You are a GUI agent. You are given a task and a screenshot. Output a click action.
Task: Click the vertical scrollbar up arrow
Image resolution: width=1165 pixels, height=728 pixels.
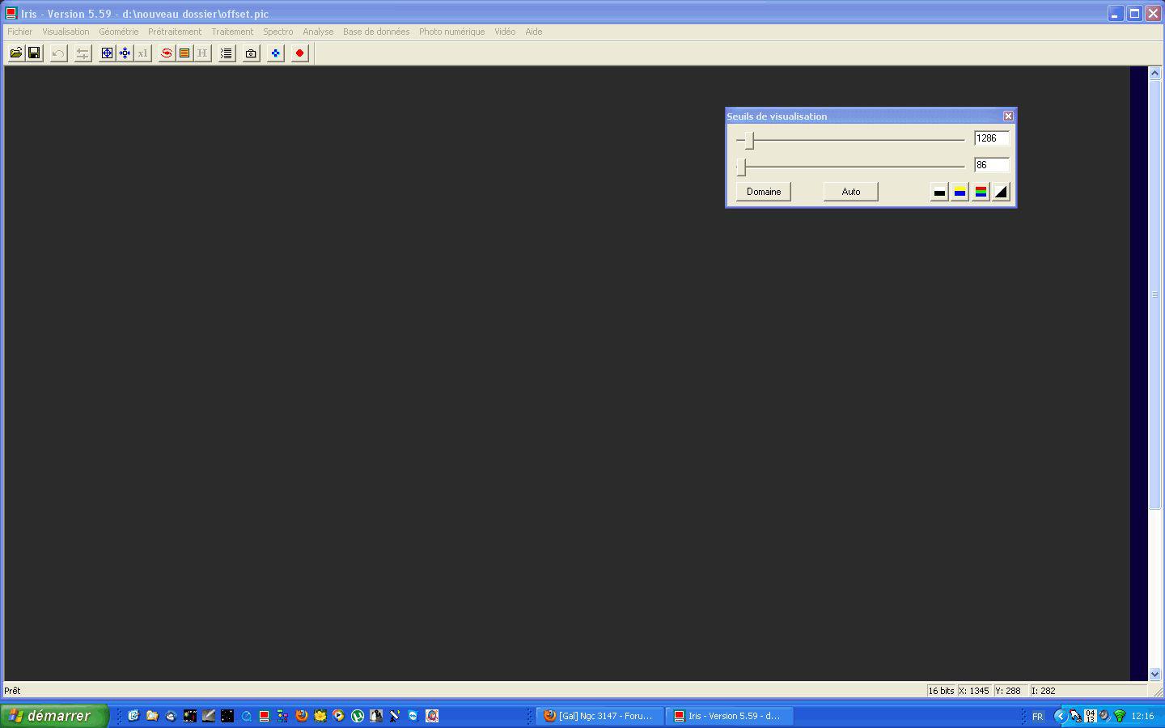(1154, 73)
